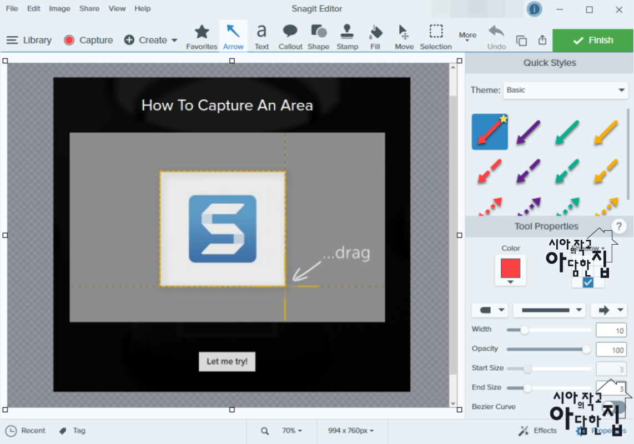
Task: Select the Selection tool
Action: point(435,37)
